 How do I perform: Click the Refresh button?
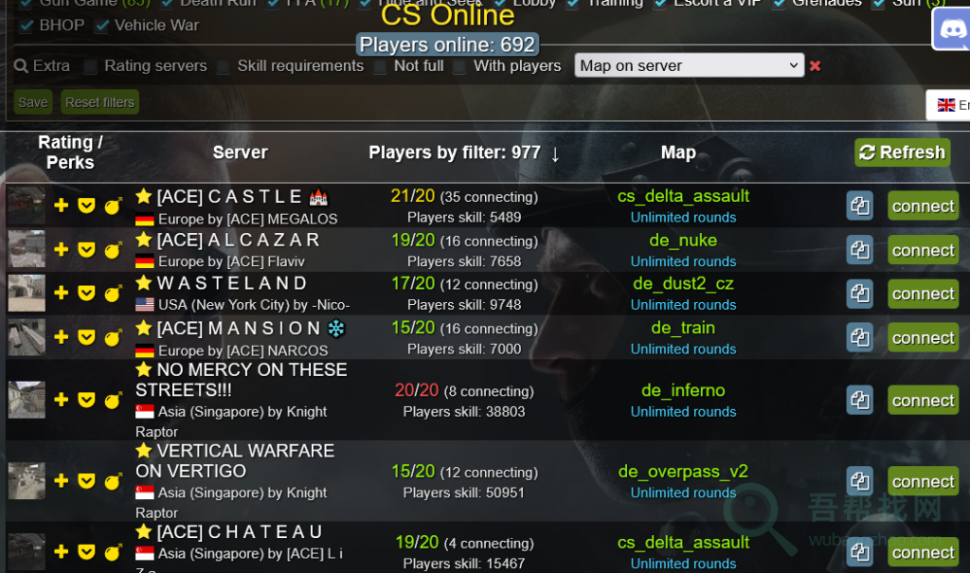tap(903, 152)
